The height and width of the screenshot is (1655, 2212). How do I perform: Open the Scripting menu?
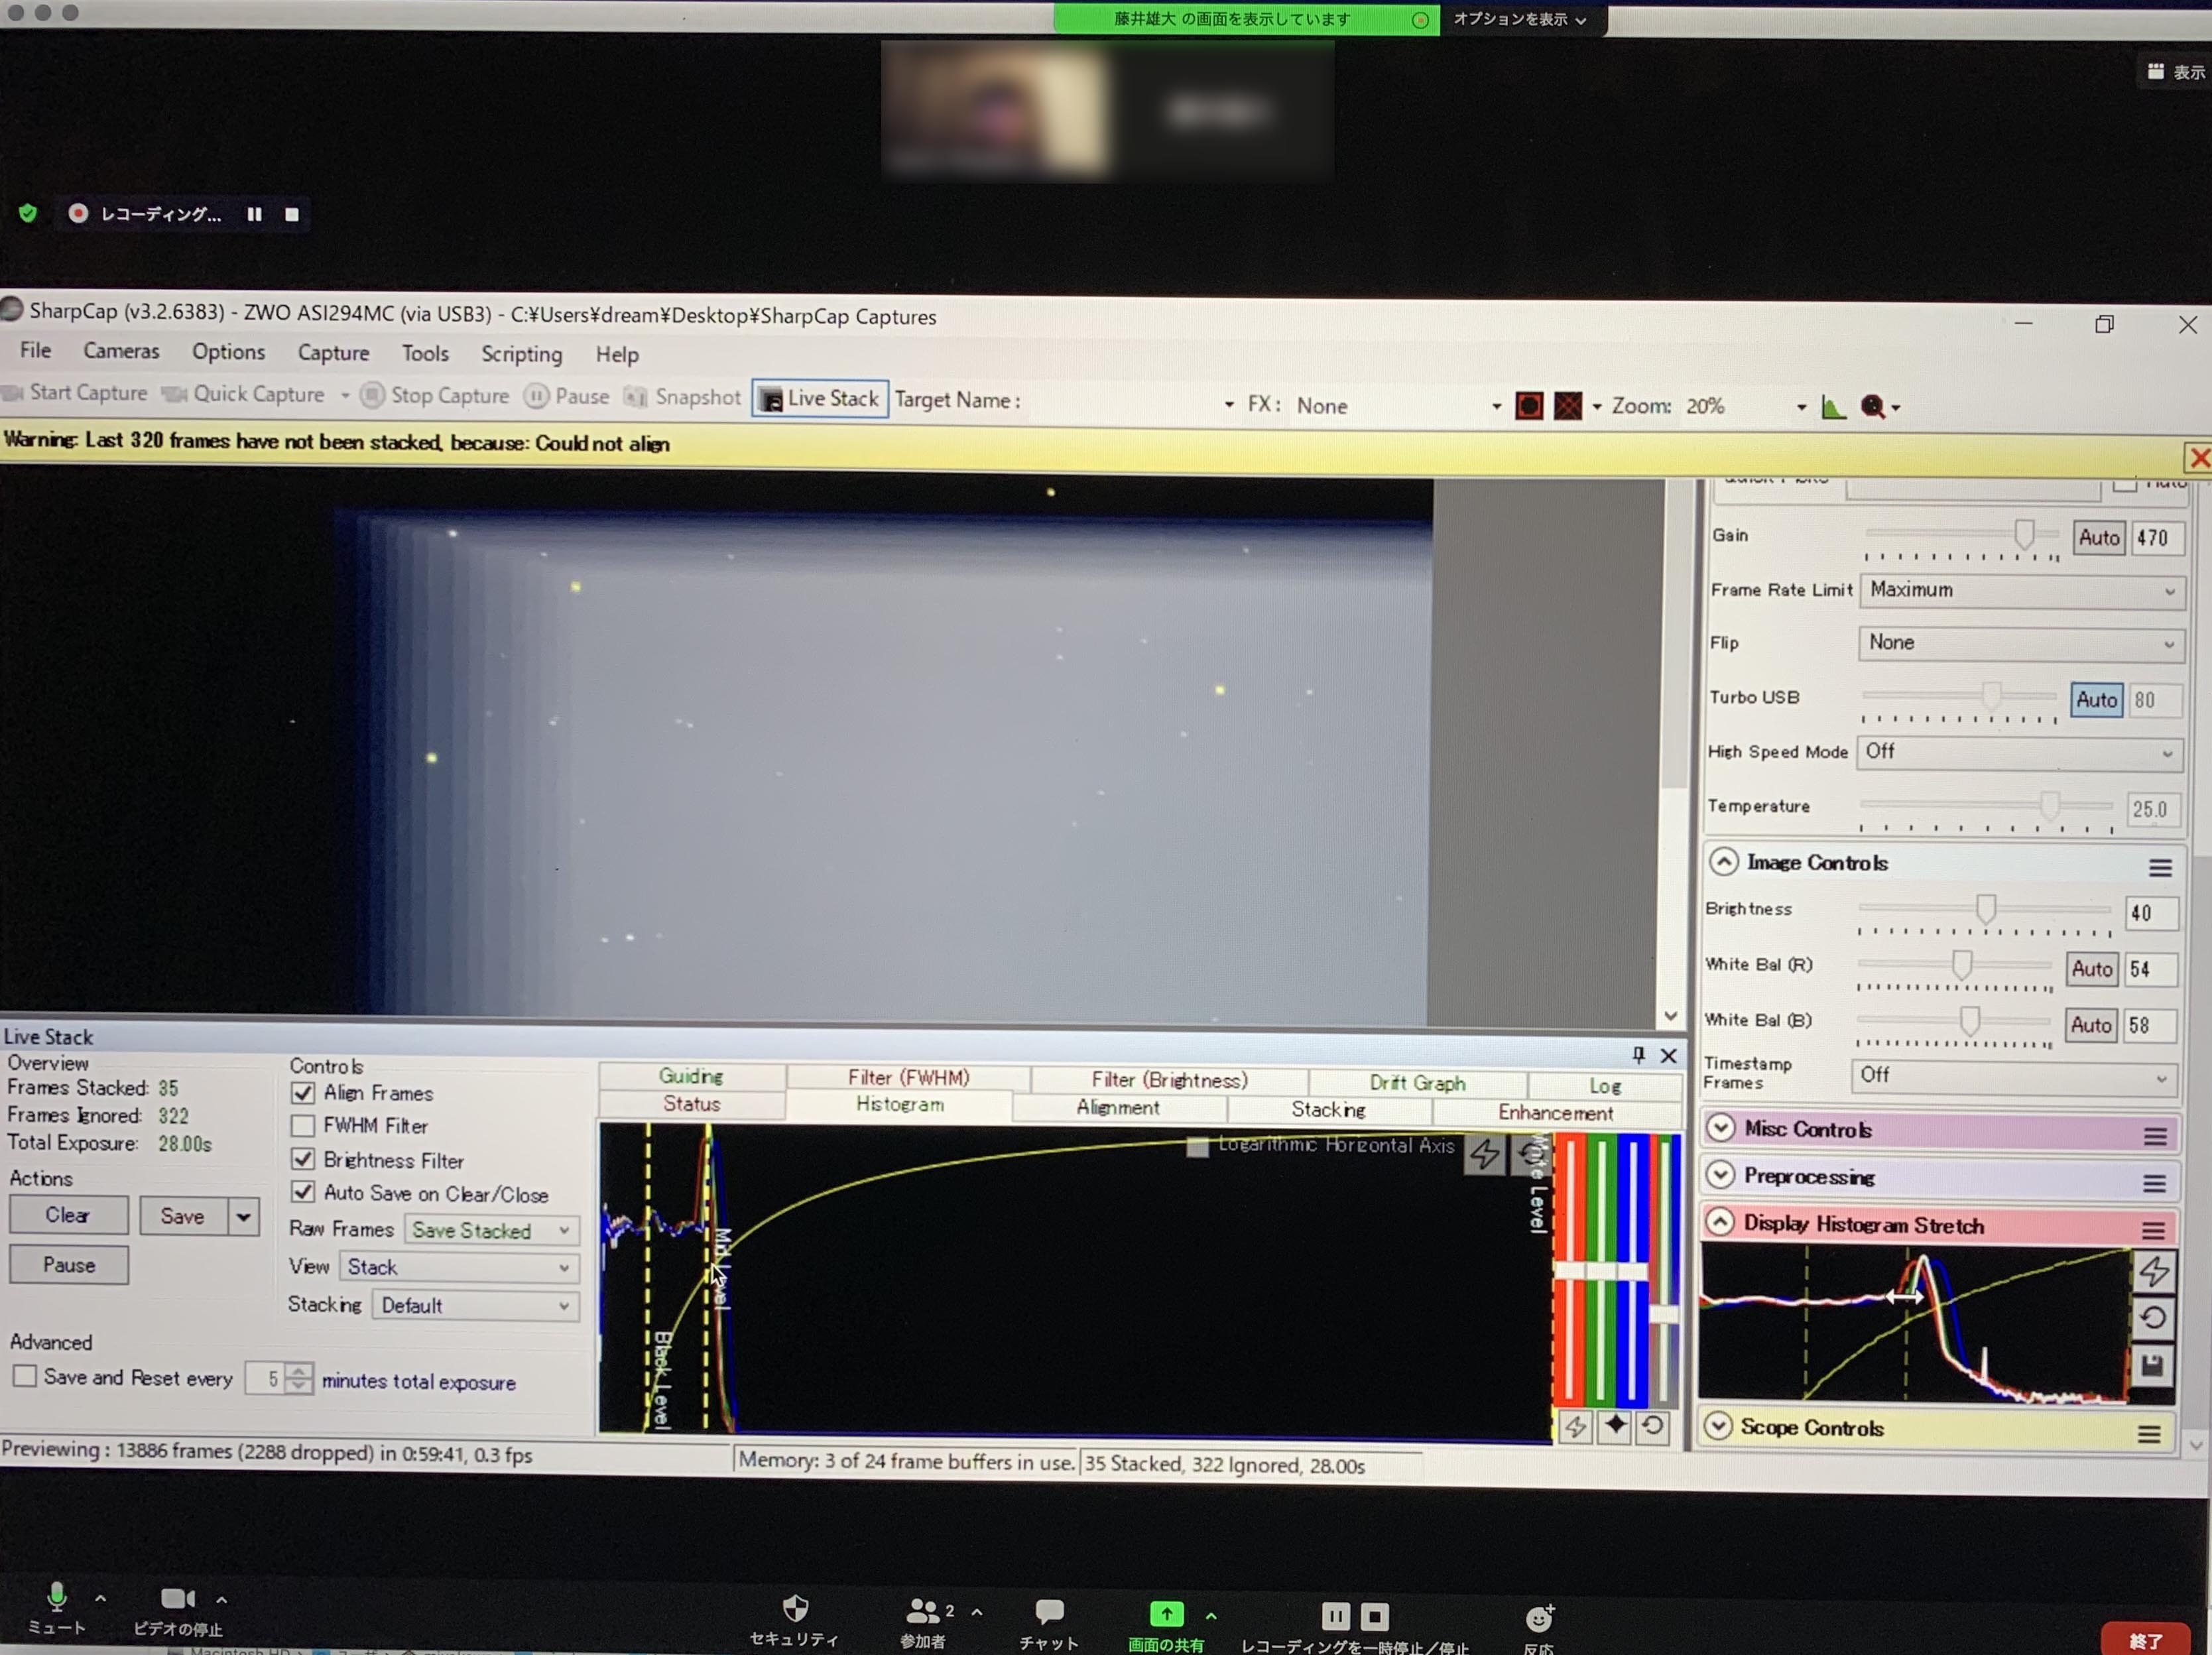pos(521,354)
